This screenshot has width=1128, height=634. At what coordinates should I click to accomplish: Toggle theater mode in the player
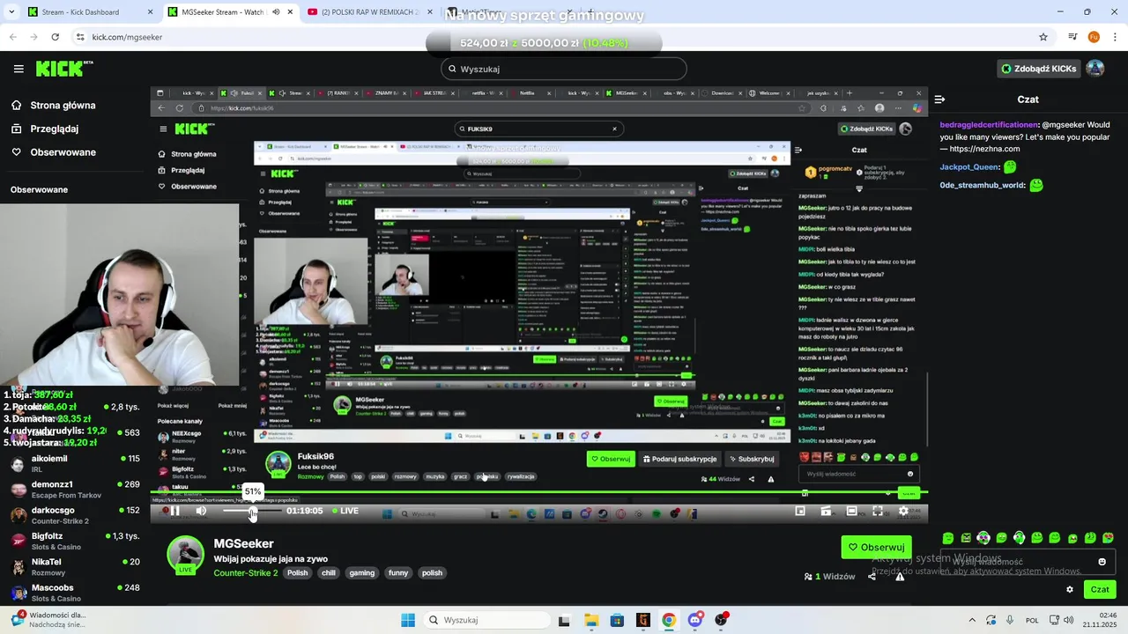[851, 511]
